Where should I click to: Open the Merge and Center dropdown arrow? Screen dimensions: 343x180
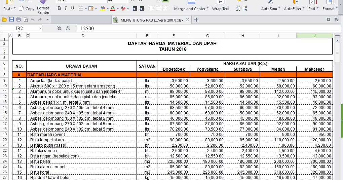pyautogui.click(x=207, y=8)
